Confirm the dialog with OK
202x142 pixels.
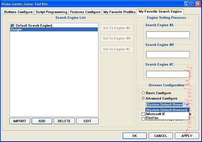(x=134, y=136)
